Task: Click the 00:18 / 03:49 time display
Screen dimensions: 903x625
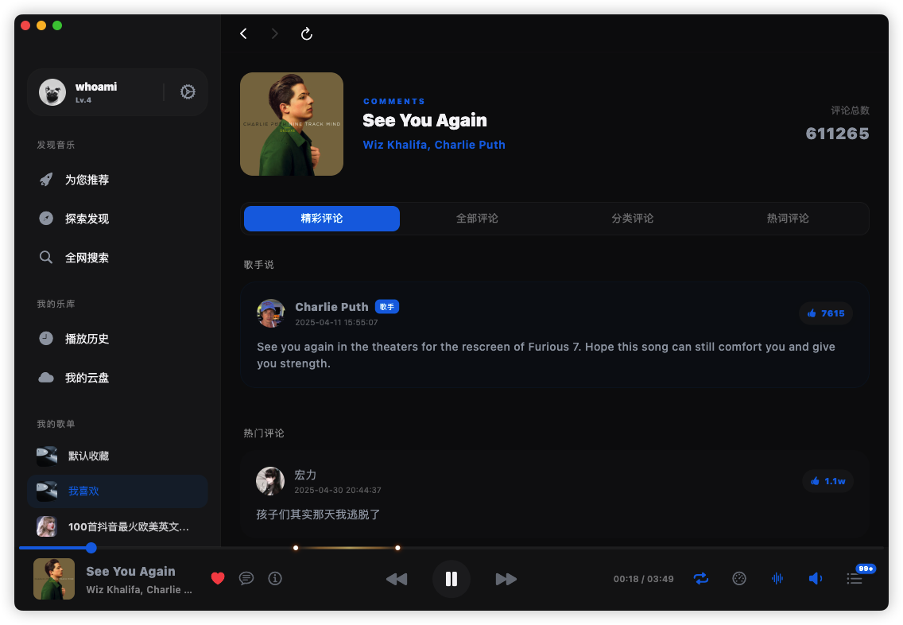Action: pyautogui.click(x=643, y=579)
